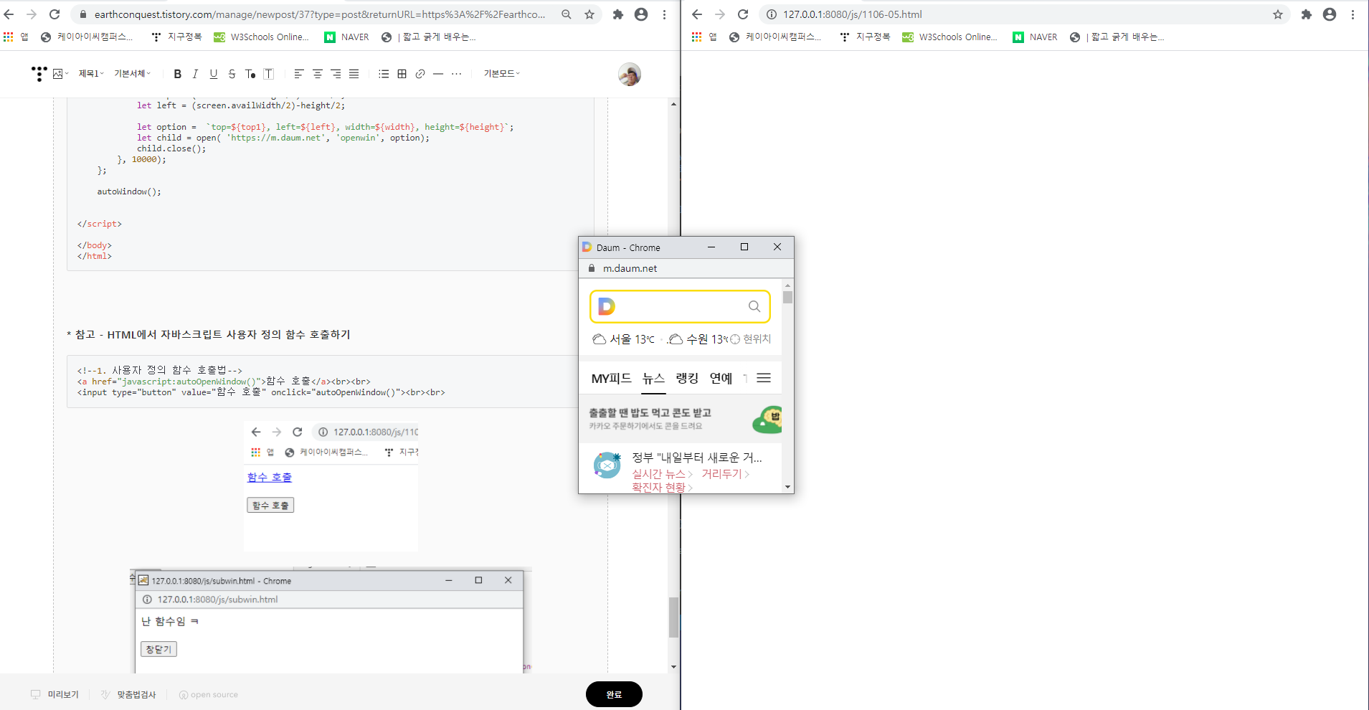Click the 출출할 땐 밥도 먹고 banner
Screen dimensions: 1369x710
680,419
